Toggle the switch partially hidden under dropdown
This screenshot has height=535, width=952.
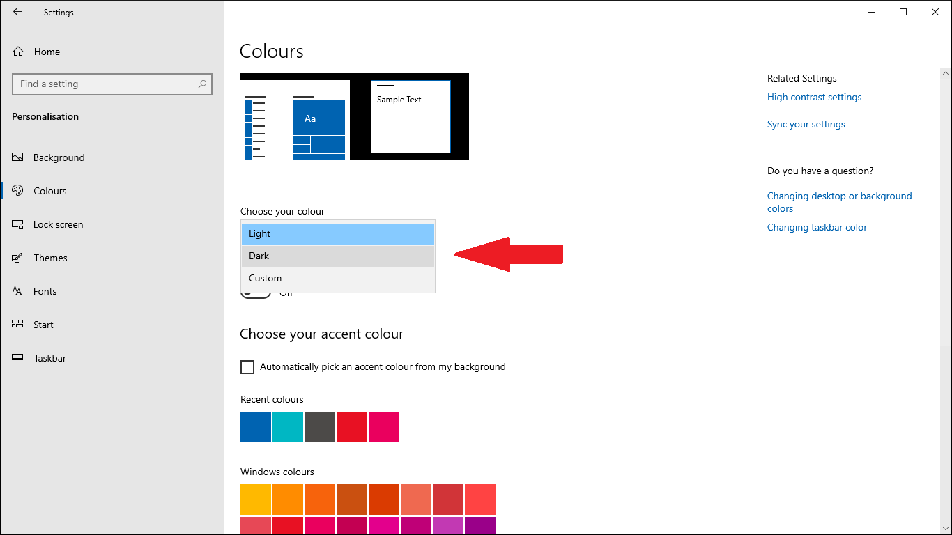(x=255, y=295)
